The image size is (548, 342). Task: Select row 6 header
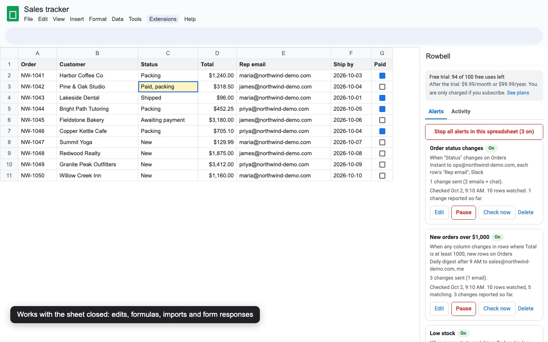[9, 120]
